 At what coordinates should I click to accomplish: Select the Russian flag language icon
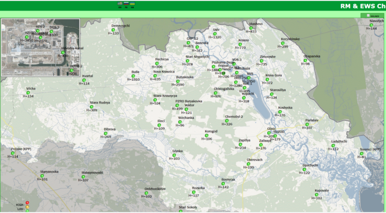coord(126,4)
